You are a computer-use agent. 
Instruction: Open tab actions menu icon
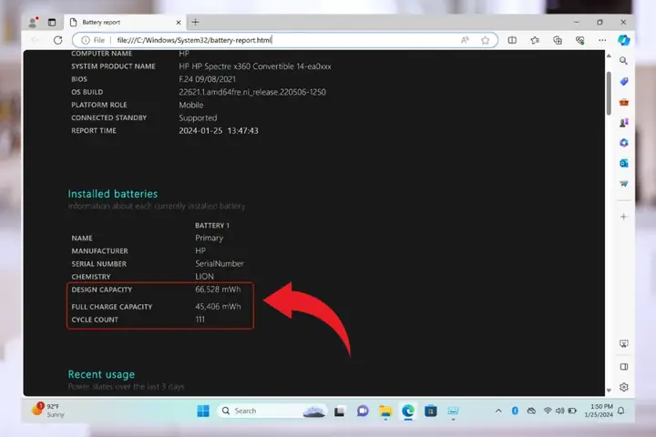52,22
